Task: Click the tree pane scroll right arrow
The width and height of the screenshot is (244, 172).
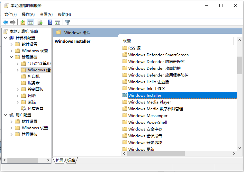Action: (x=48, y=160)
